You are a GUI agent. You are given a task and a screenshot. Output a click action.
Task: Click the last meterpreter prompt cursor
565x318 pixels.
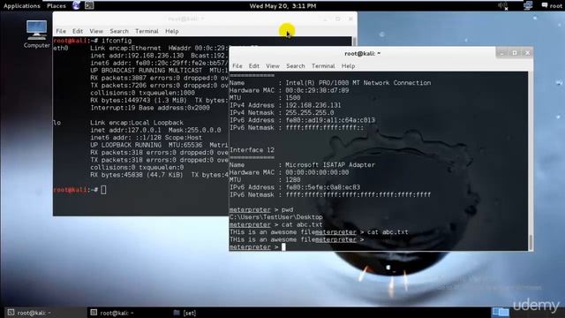point(283,247)
